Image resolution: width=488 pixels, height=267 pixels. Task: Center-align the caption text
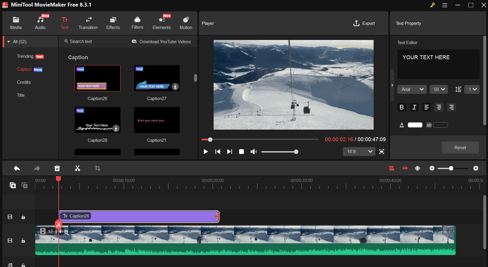coord(439,107)
